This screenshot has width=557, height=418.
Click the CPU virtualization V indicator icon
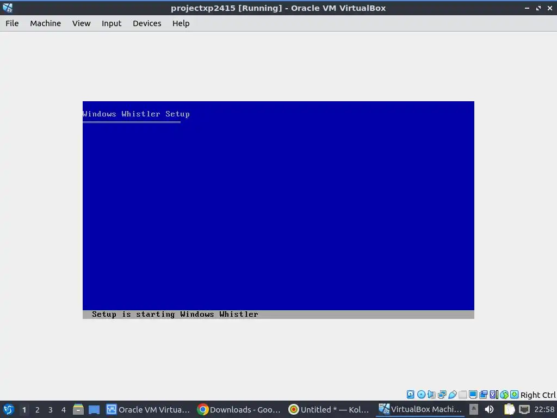pyautogui.click(x=494, y=394)
